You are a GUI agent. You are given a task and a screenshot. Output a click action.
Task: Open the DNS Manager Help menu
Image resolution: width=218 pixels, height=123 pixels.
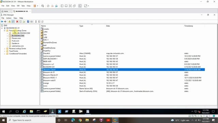(21, 18)
